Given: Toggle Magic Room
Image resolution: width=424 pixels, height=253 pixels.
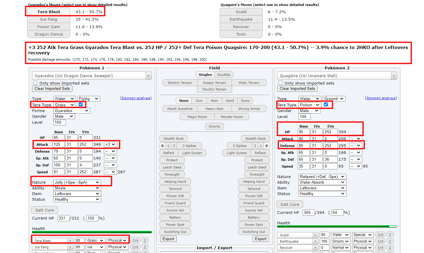Looking at the screenshot, I should tap(197, 117).
